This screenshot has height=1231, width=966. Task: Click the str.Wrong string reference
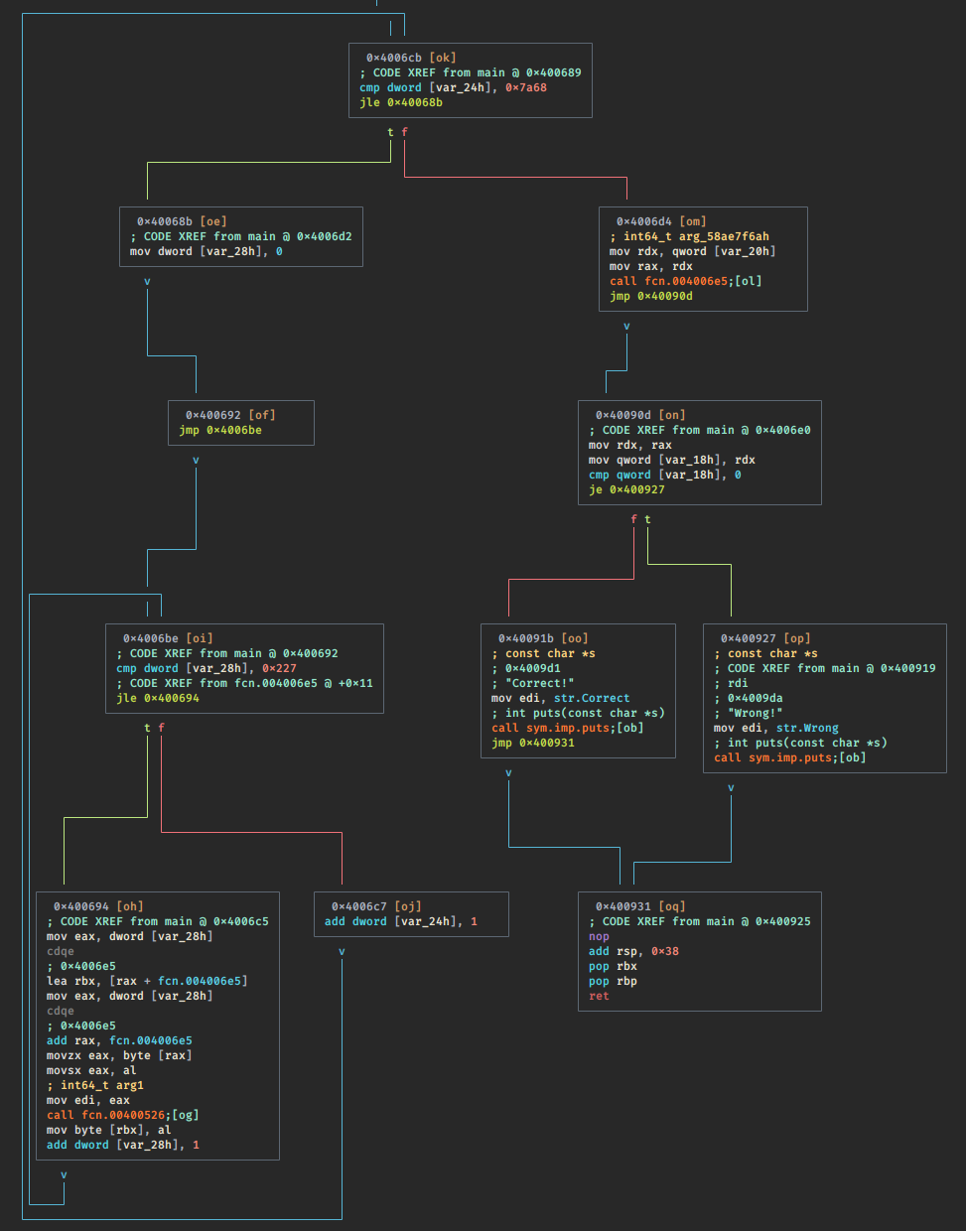tap(807, 728)
